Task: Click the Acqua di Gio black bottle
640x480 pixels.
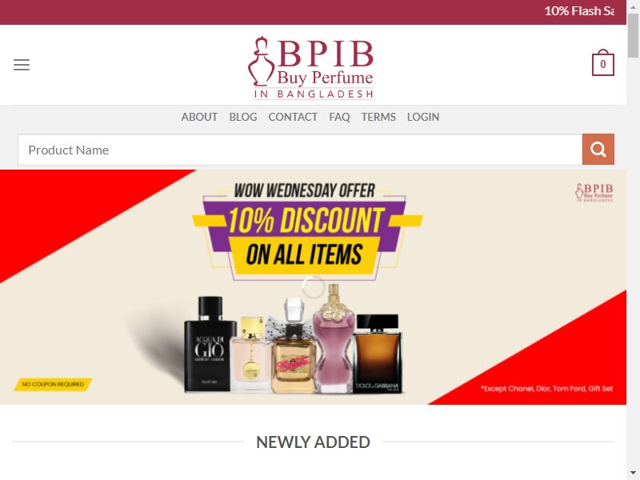Action: coord(210,344)
